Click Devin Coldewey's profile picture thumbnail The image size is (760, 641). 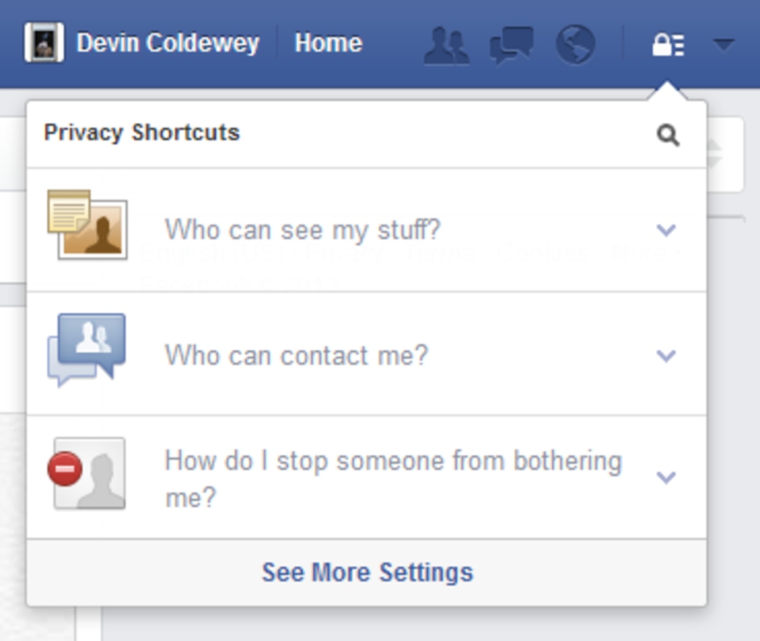pos(44,43)
